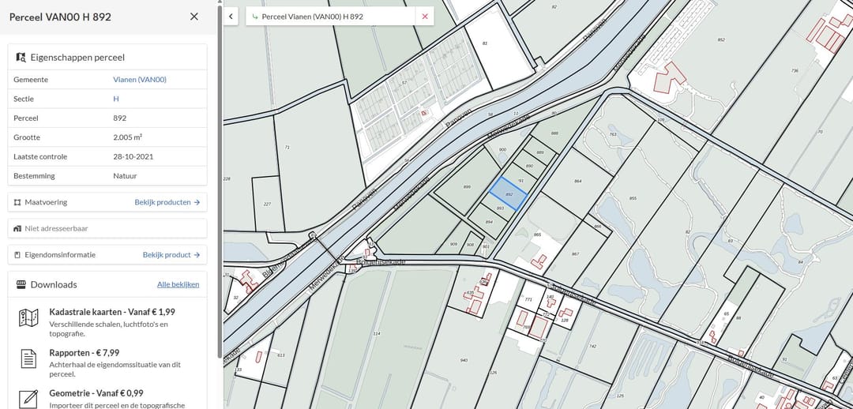The image size is (853, 409).
Task: Open the Sectie H link
Action: [x=116, y=99]
